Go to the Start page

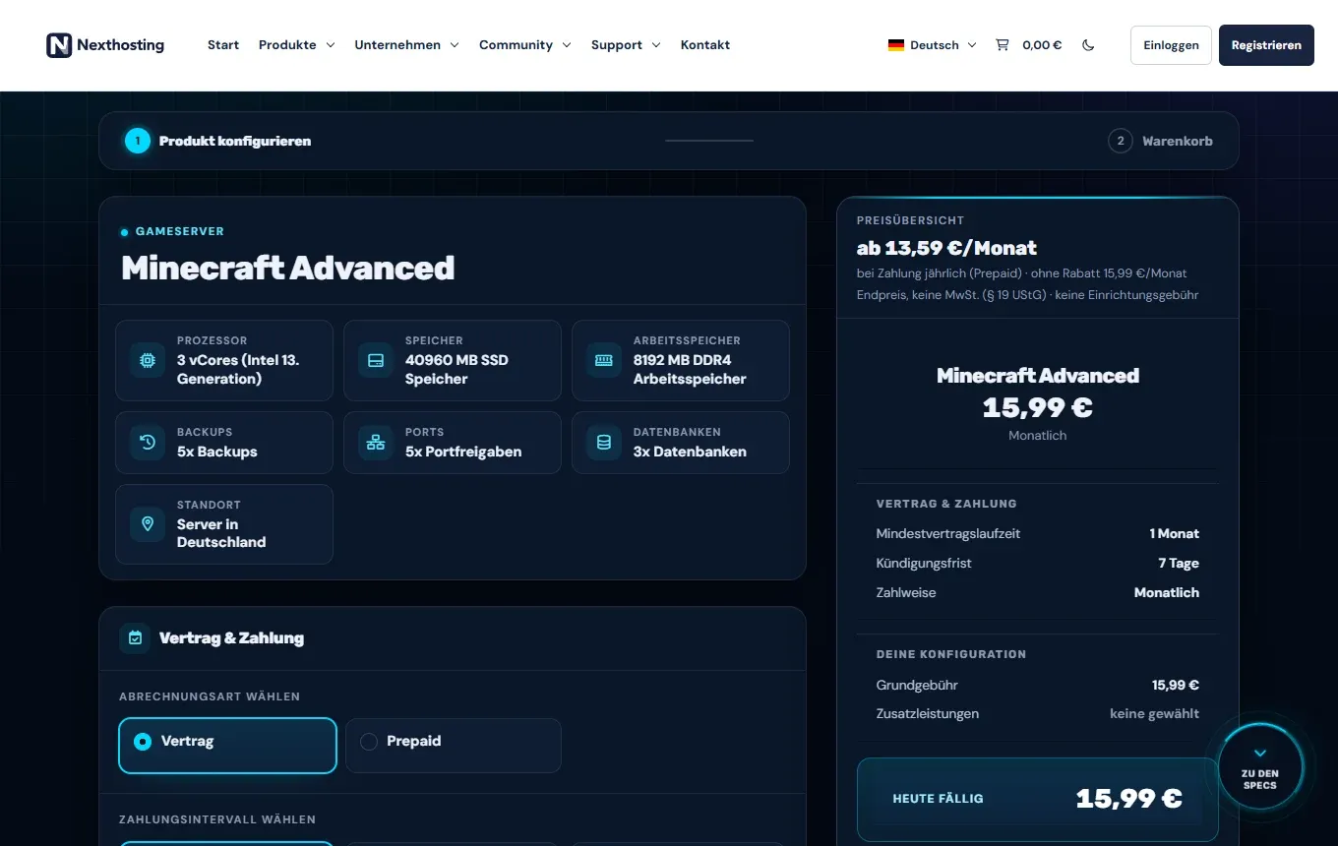223,45
